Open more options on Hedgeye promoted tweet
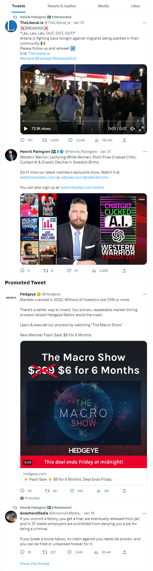This screenshot has width=153, height=571. (x=145, y=294)
